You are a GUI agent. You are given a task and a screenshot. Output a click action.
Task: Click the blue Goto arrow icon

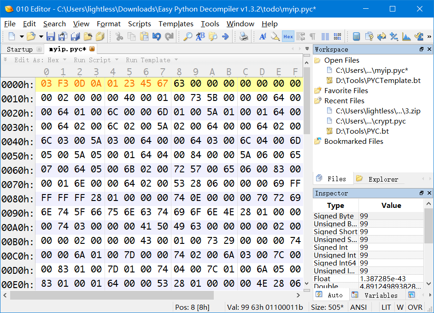(x=225, y=36)
